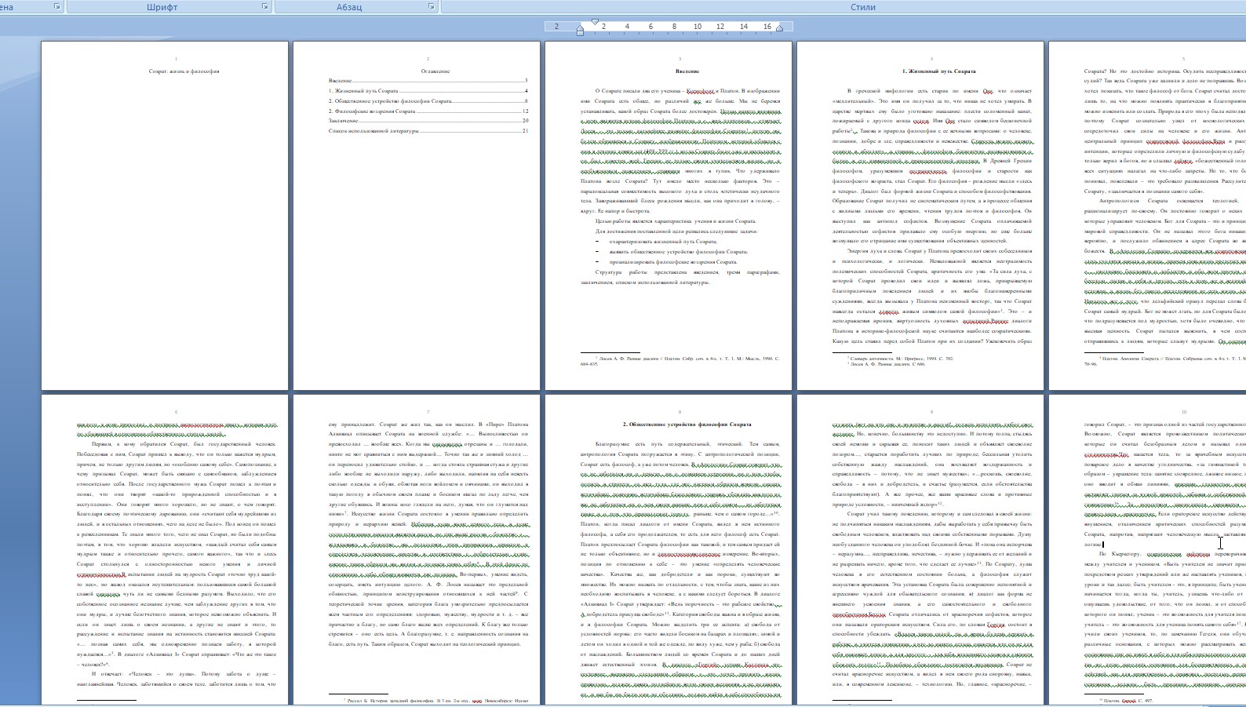Click the right indent marker on the ruler
This screenshot has width=1246, height=707.
click(779, 29)
